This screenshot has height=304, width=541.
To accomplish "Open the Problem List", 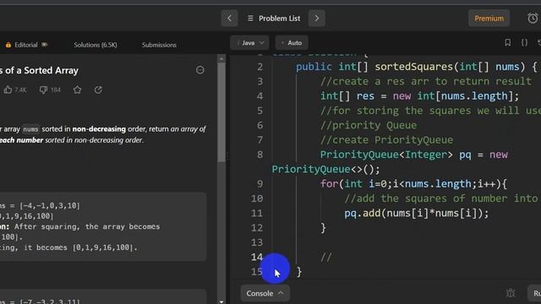I will (x=274, y=19).
